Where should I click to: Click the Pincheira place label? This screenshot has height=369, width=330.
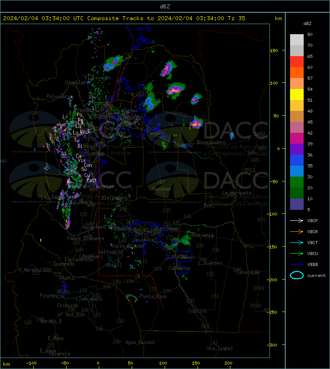click(51, 296)
